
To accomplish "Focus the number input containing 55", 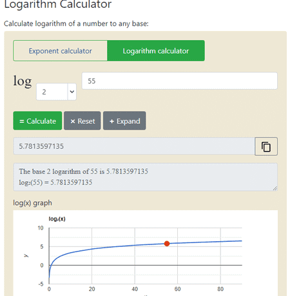I will (x=180, y=81).
